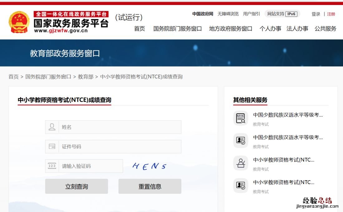
Task: Click the 123 icon beside captcha field
Action: [52, 166]
